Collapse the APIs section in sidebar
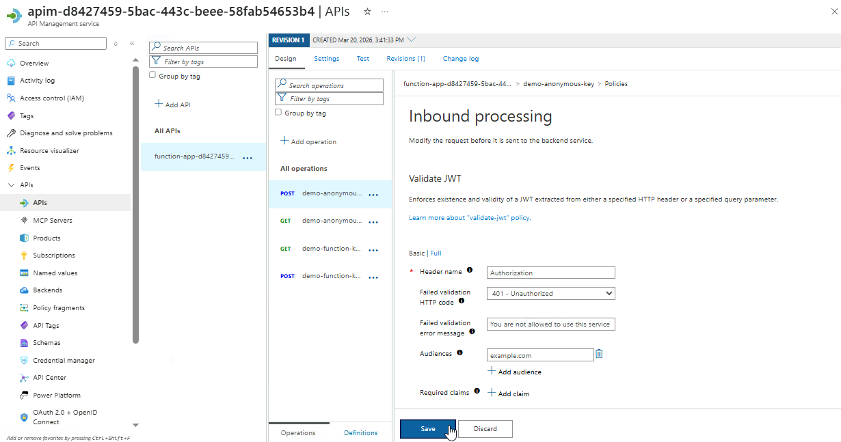Screen dimensions: 841x442 11,185
